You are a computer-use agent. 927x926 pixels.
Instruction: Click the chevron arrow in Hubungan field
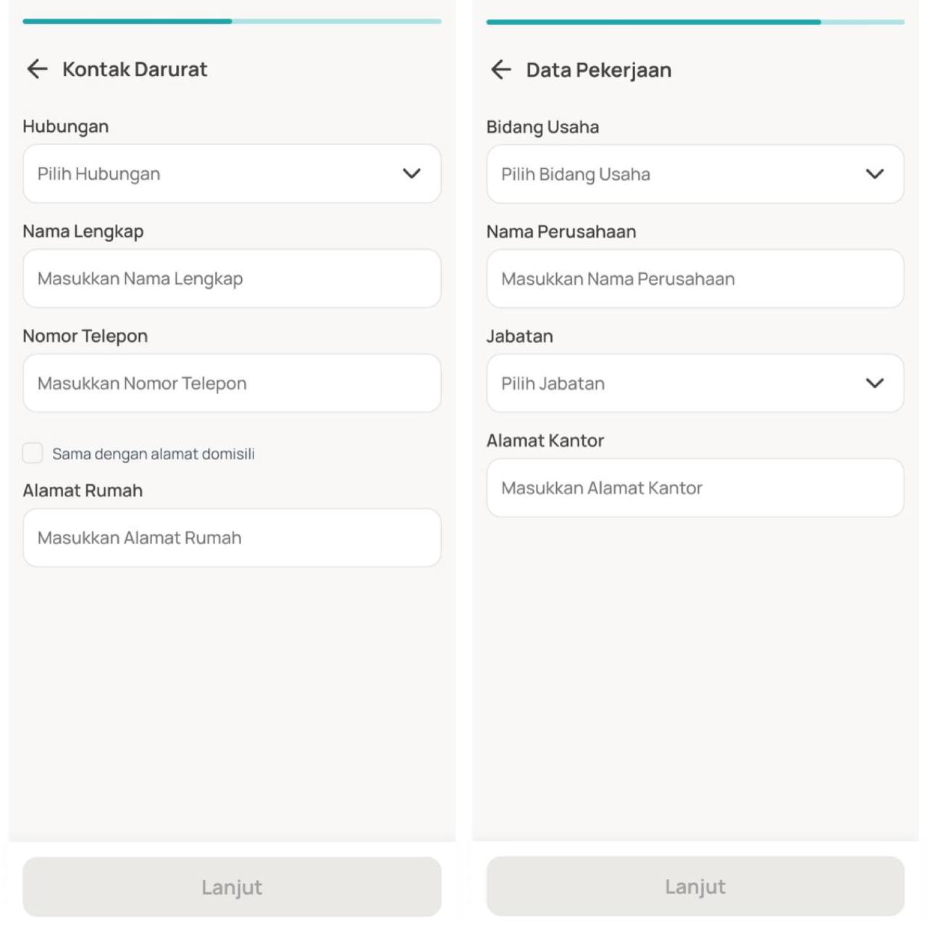pos(411,174)
